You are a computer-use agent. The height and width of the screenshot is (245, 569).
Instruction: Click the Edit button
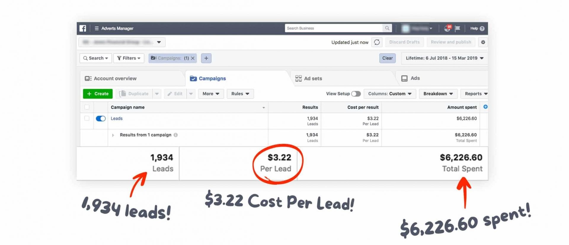[x=175, y=94]
